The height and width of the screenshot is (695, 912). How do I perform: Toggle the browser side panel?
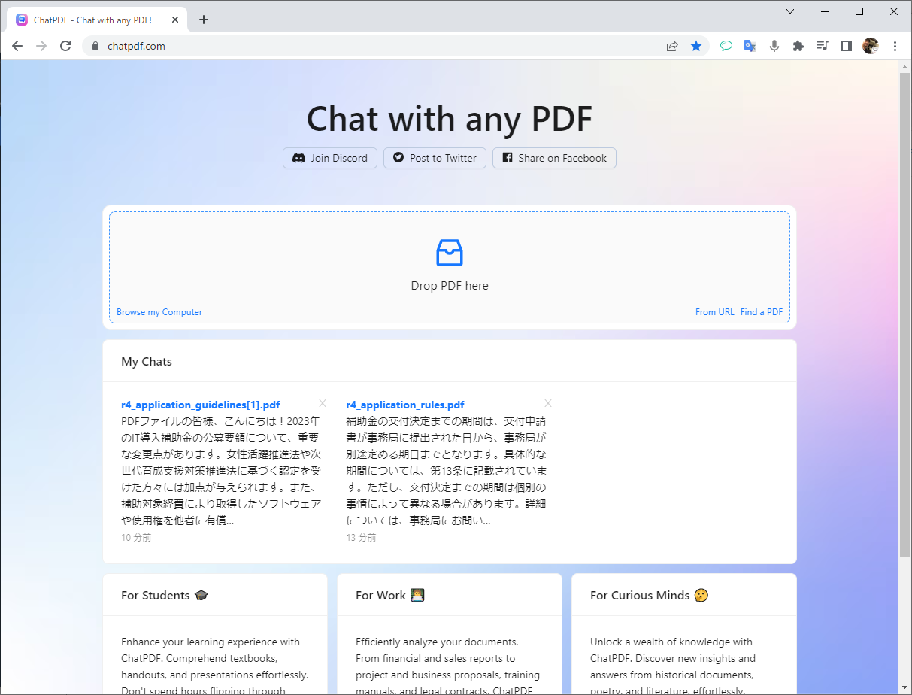847,46
